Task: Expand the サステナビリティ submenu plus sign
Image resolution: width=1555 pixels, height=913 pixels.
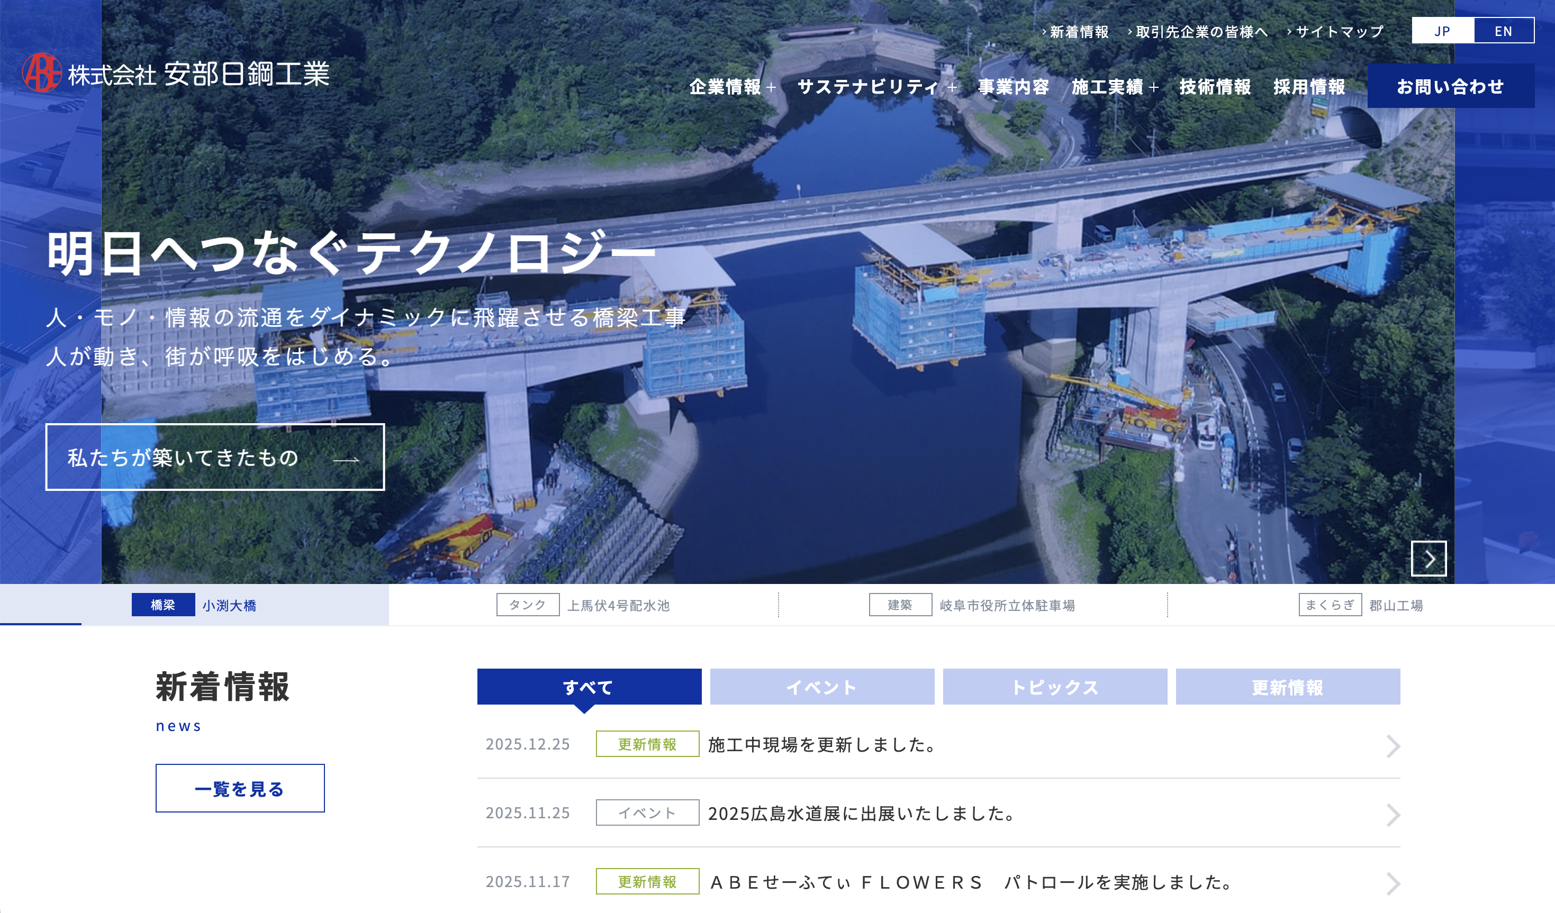Action: point(952,88)
